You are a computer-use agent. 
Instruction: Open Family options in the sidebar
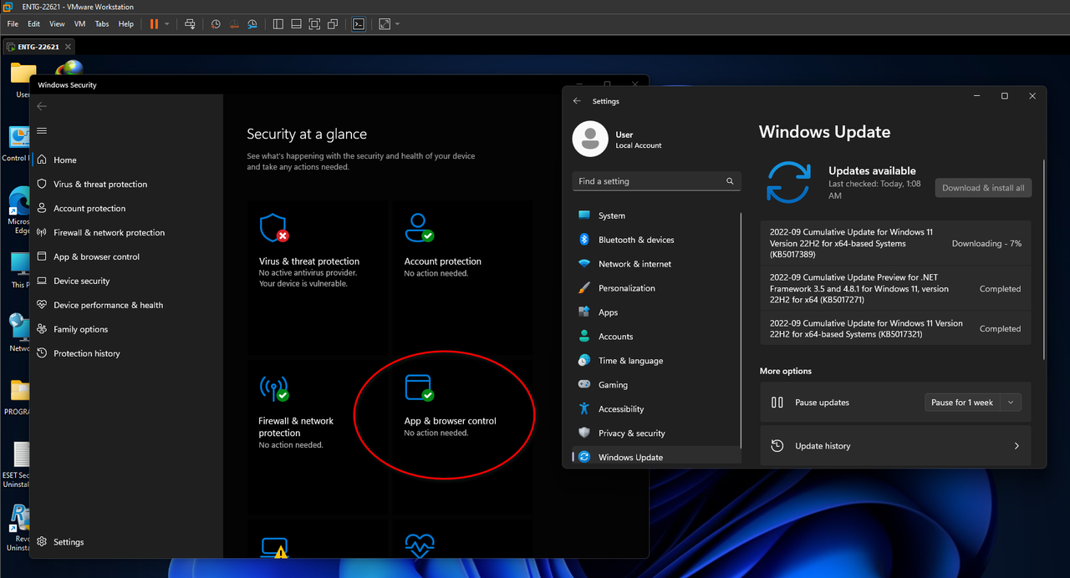coord(125,329)
